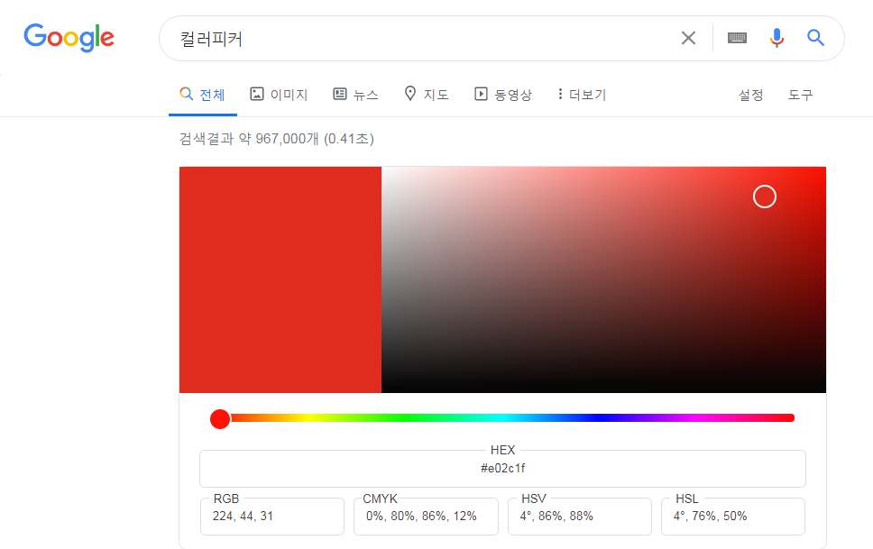Screen dimensions: 873x549
Task: Click the hue slider red handle
Action: click(220, 418)
